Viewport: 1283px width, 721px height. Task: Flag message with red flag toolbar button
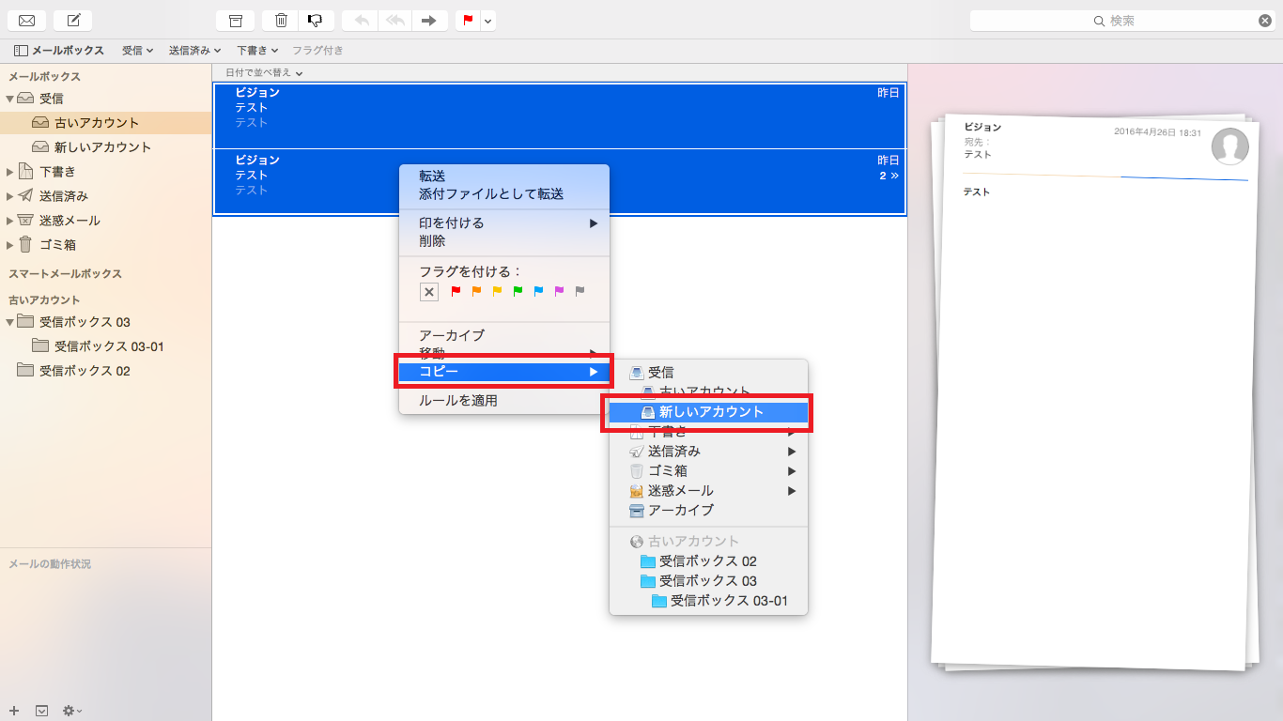coord(468,21)
